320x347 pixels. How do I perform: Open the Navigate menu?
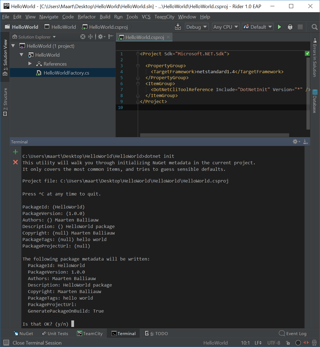click(x=49, y=17)
